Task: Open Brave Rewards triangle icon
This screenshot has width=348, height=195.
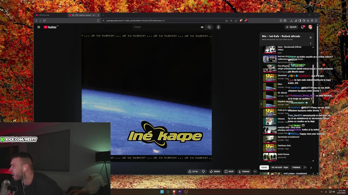Action: [x=246, y=21]
